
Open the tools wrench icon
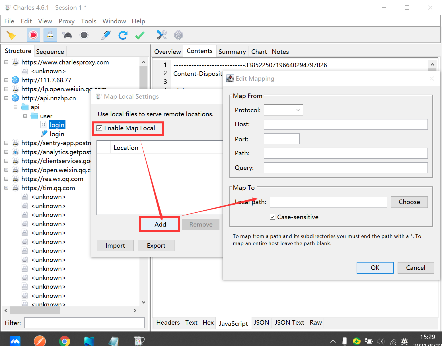tap(162, 35)
